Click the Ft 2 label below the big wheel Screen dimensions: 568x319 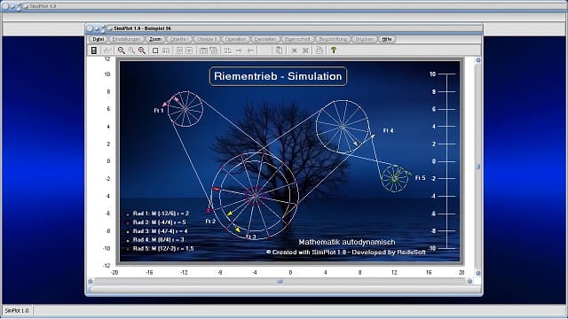click(210, 222)
